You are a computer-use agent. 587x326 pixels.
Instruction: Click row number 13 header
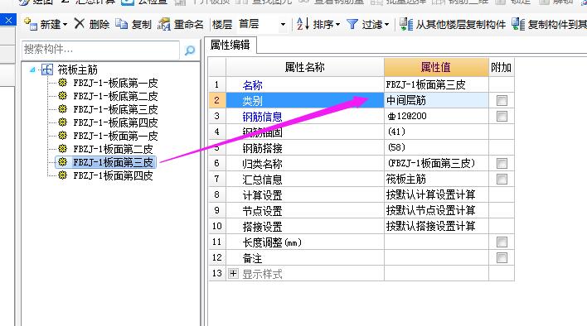click(x=217, y=273)
